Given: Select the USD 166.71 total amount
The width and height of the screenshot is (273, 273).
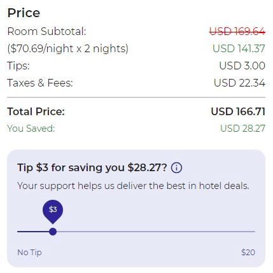Looking at the screenshot, I should tap(238, 111).
